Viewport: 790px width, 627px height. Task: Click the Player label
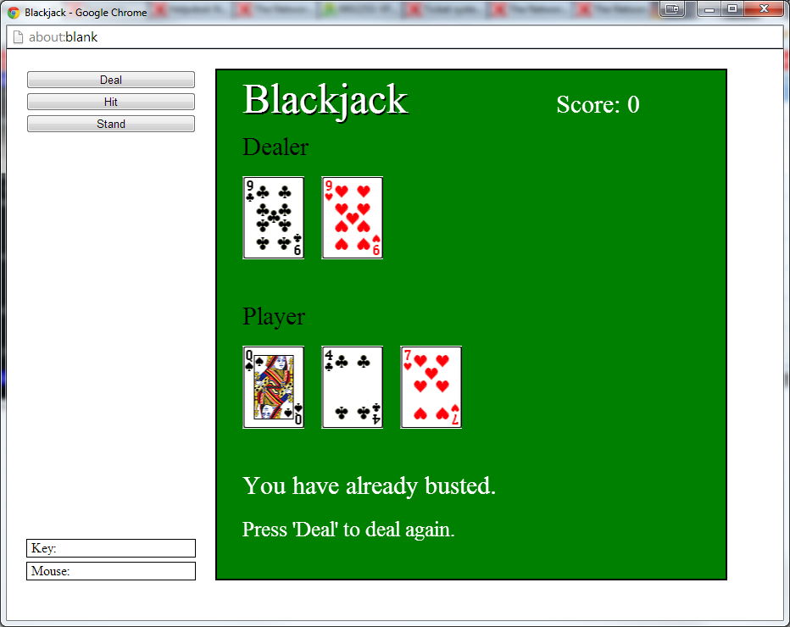click(274, 317)
